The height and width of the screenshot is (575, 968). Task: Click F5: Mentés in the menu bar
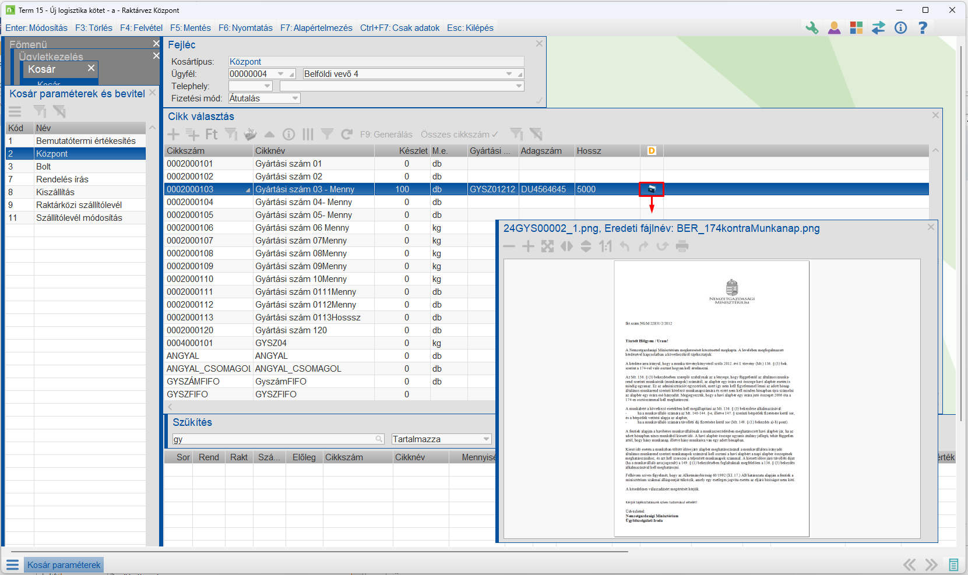(191, 28)
